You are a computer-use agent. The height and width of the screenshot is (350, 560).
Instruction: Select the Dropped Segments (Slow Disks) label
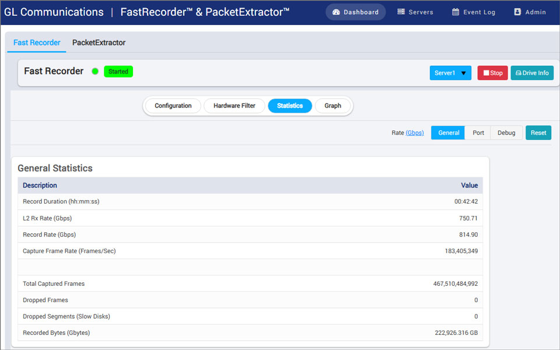point(66,316)
